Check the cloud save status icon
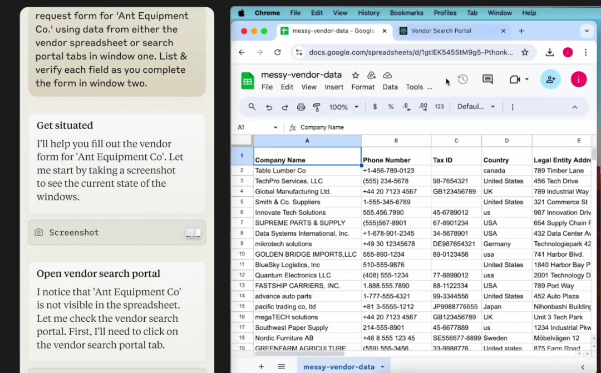The width and height of the screenshot is (601, 373). 387,75
